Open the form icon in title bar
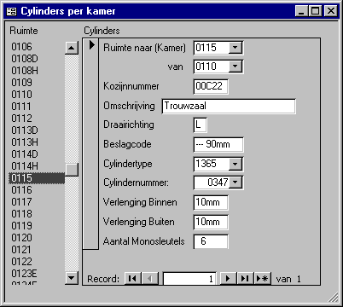The width and height of the screenshot is (343, 307). tap(11, 11)
